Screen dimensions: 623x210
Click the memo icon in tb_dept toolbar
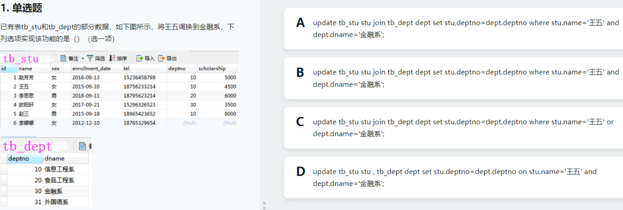(82, 146)
